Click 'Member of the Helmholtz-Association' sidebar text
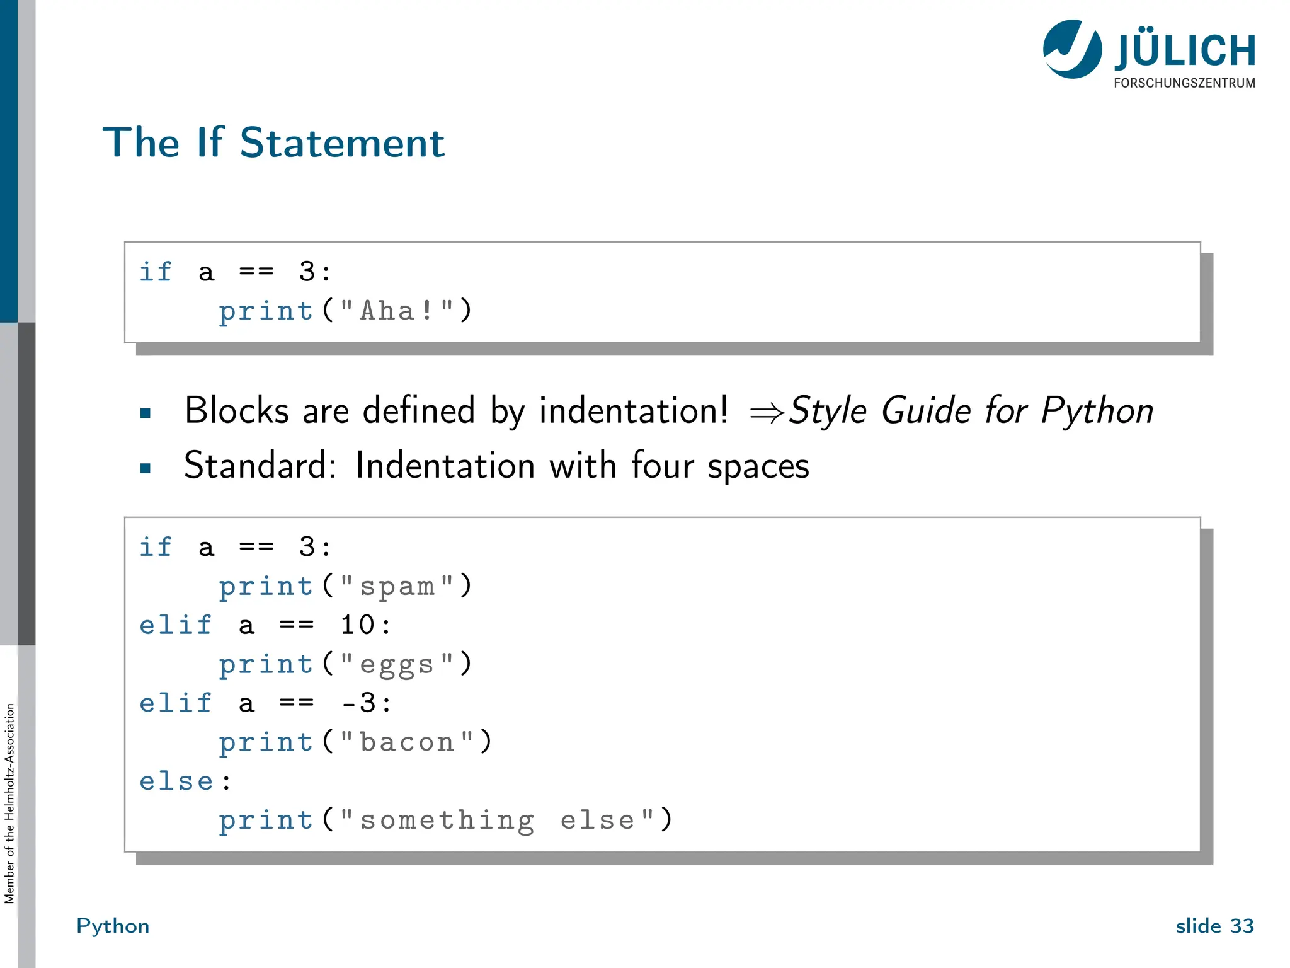 9,804
